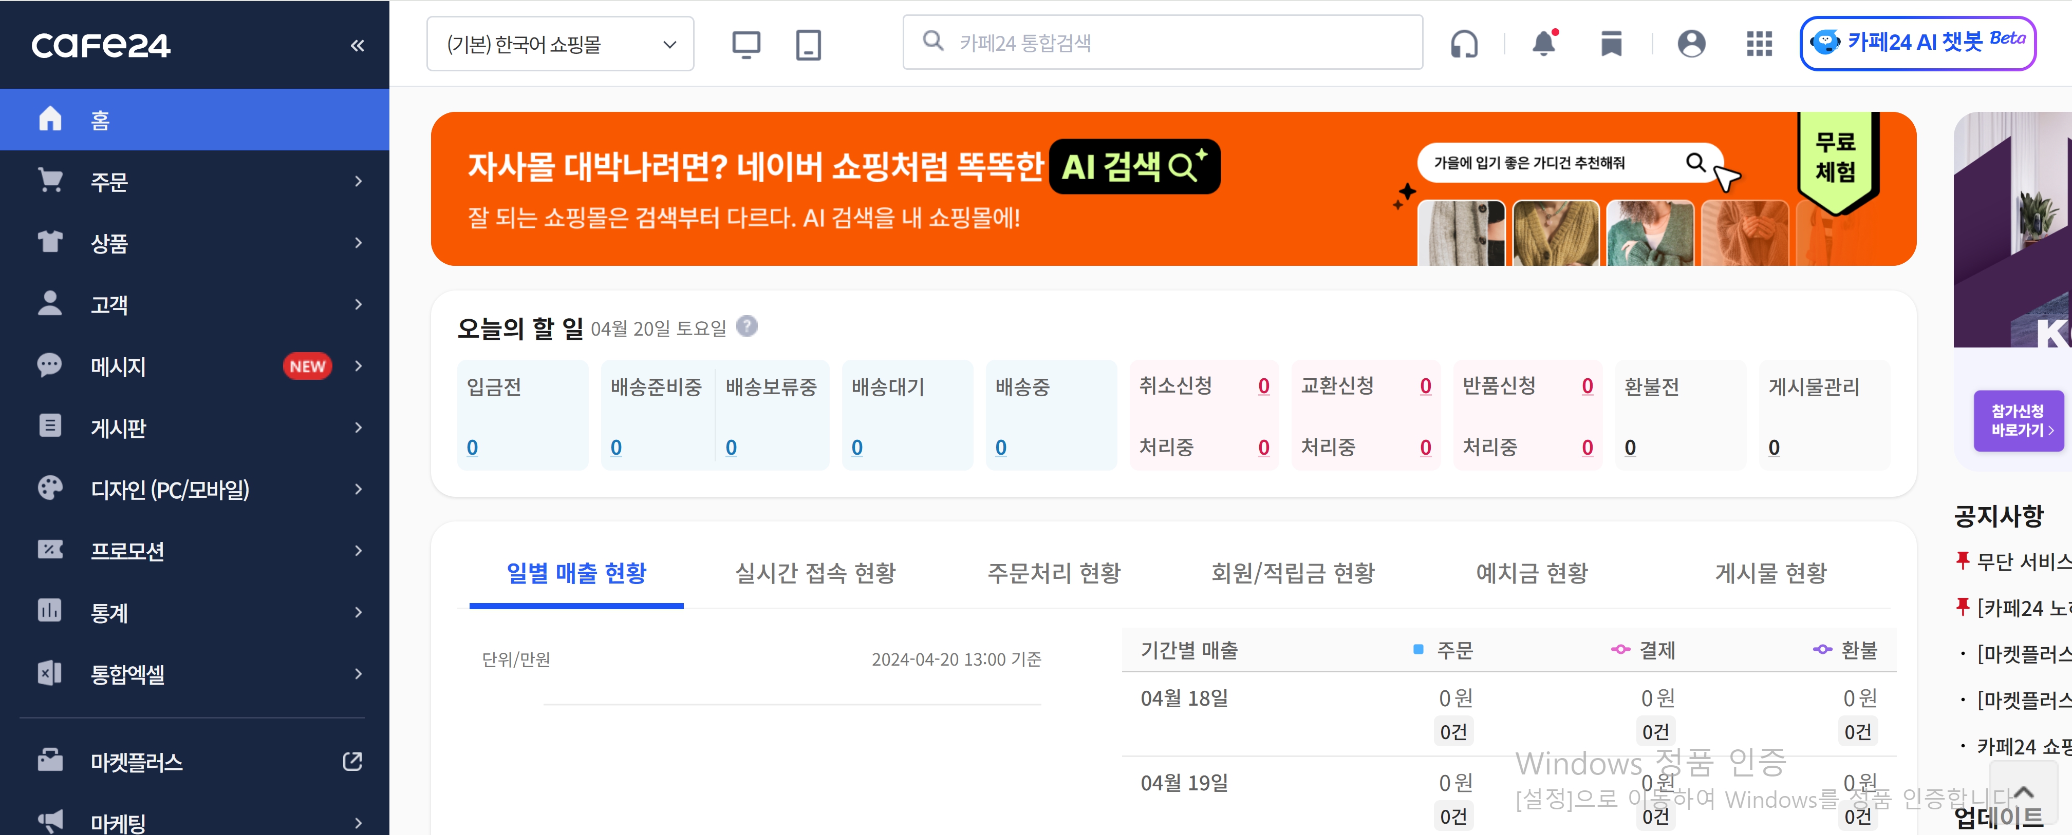The height and width of the screenshot is (835, 2072).
Task: Switch to 회원/적립금 현황 tab
Action: pyautogui.click(x=1293, y=573)
